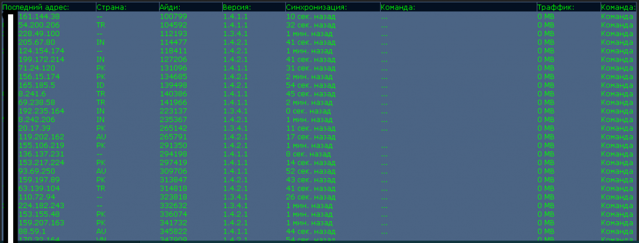Image resolution: width=639 pixels, height=243 pixels.
Task: Click the ellipsis command cell for 114477
Action: 384,42
